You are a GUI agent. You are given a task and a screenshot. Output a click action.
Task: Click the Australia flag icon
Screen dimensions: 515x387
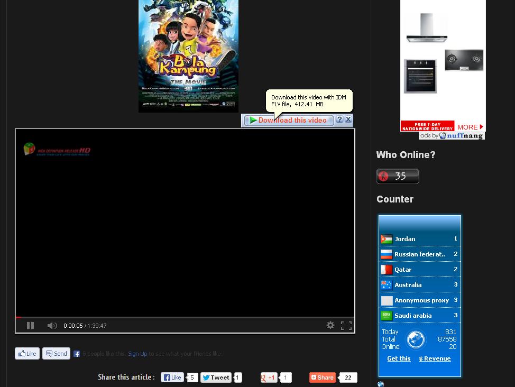(387, 285)
